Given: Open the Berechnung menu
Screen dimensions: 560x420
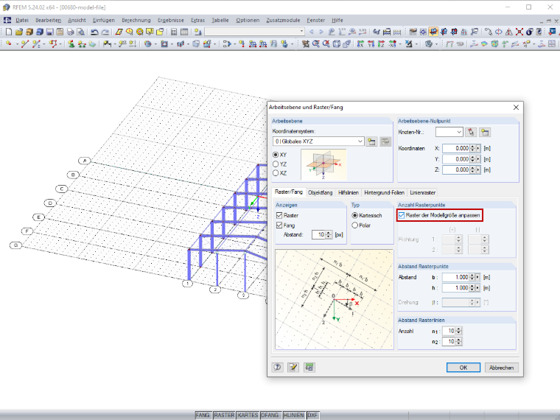Looking at the screenshot, I should (136, 21).
